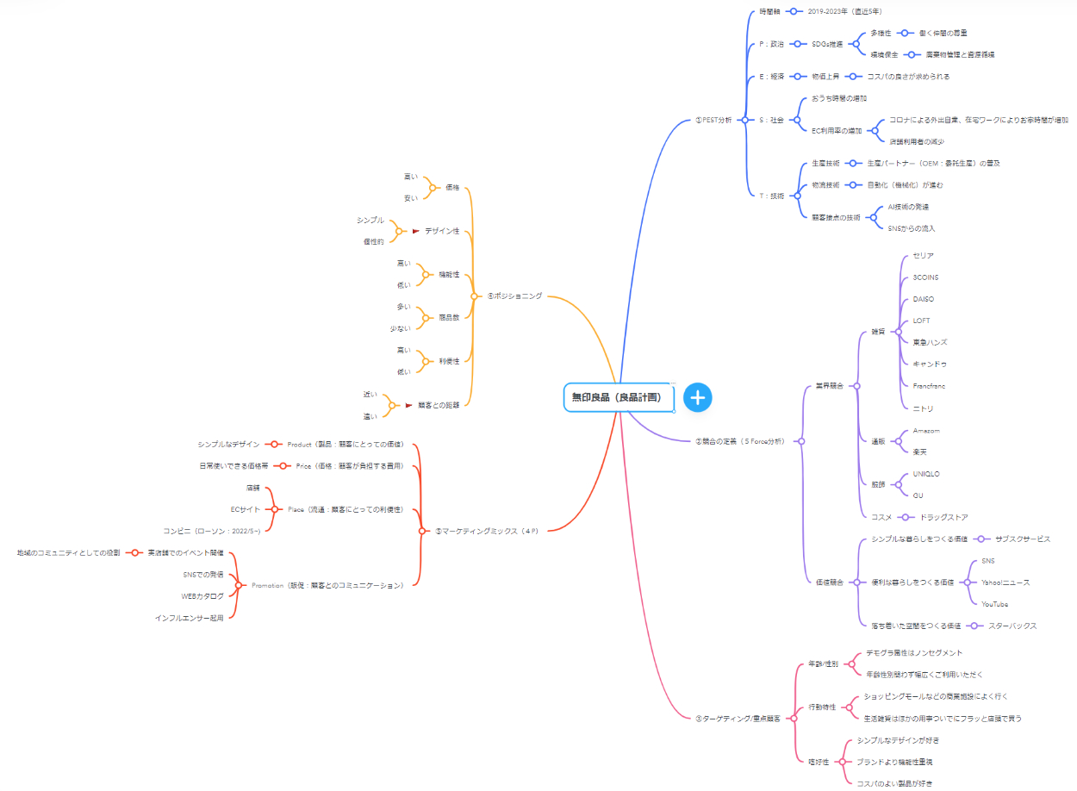Collapse the ⑤マーケティングミックス branch circle

coord(421,531)
